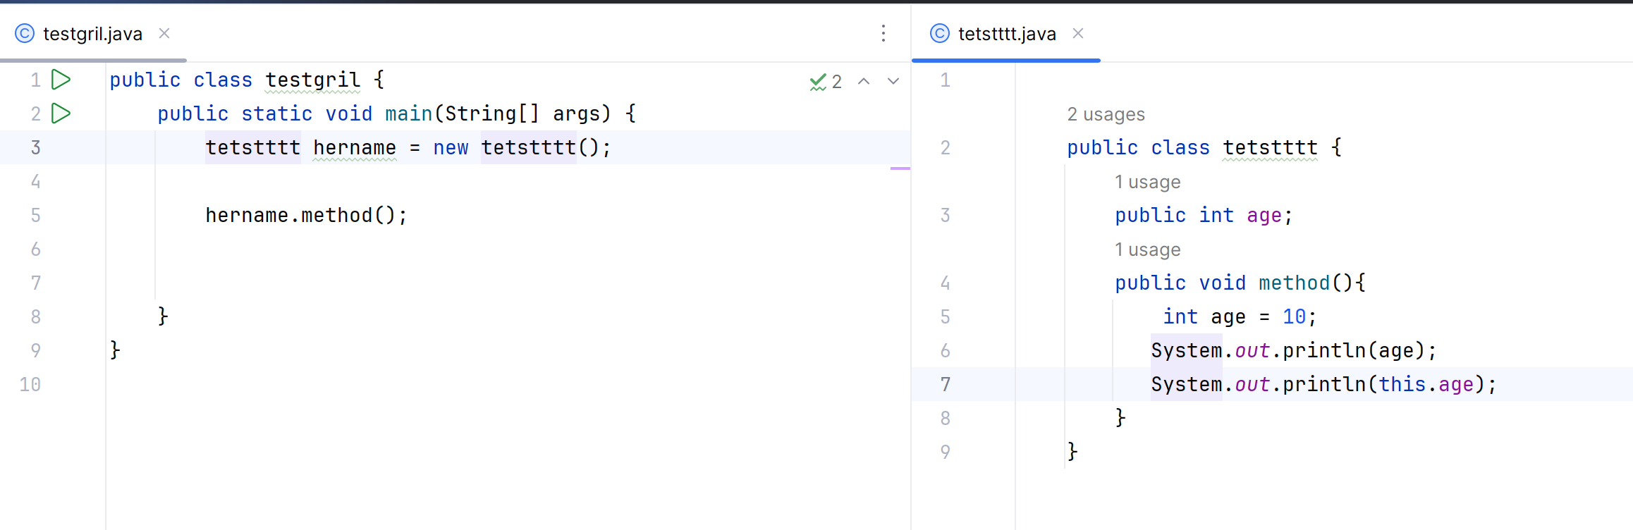This screenshot has height=530, width=1633.
Task: Click the main method name
Action: point(408,113)
